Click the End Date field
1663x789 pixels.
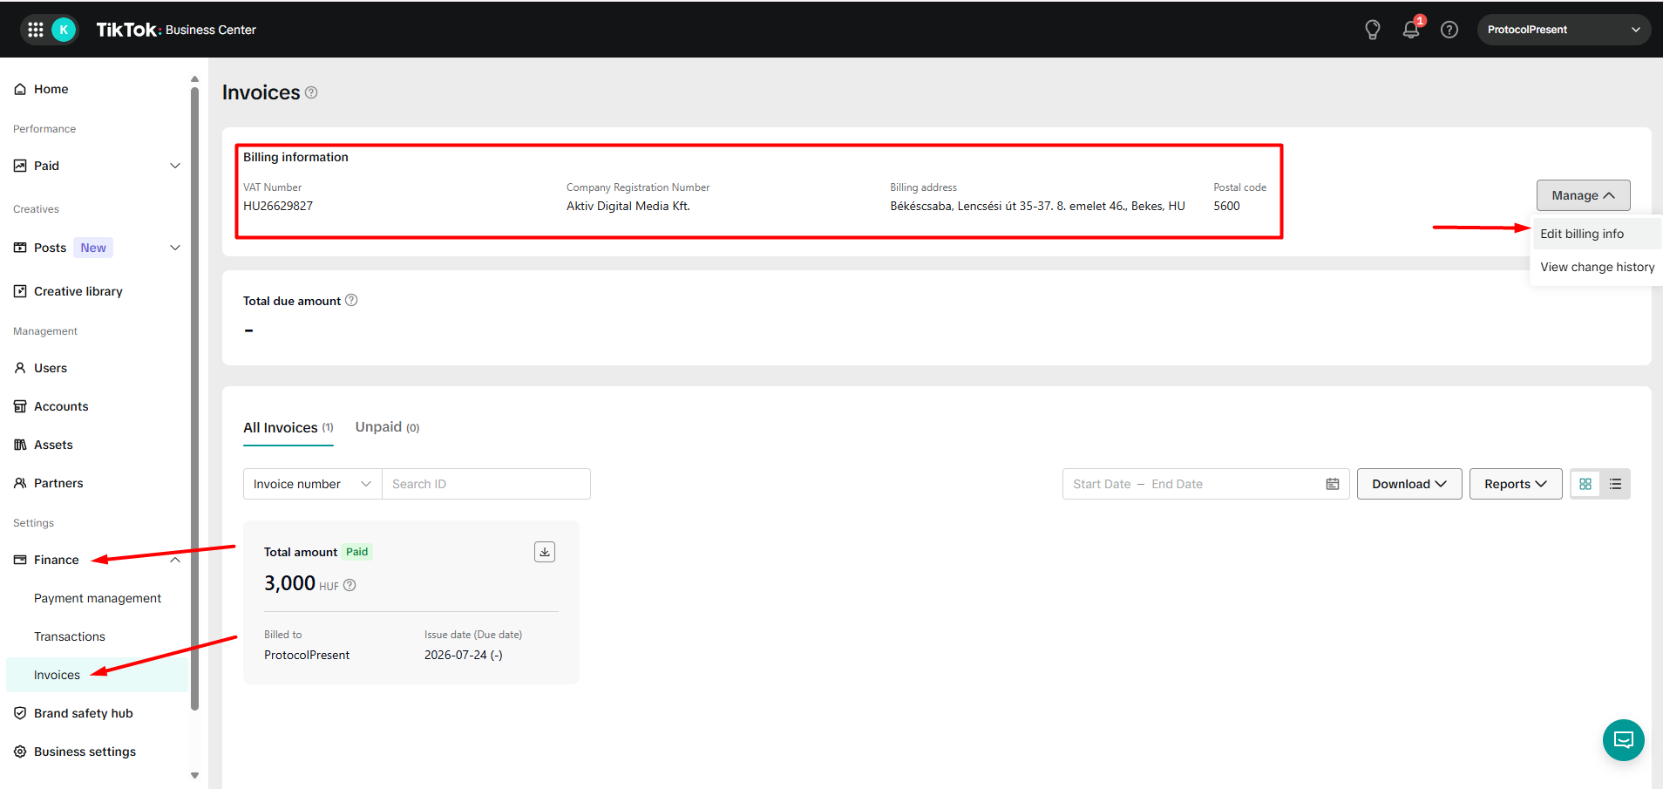pyautogui.click(x=1177, y=484)
